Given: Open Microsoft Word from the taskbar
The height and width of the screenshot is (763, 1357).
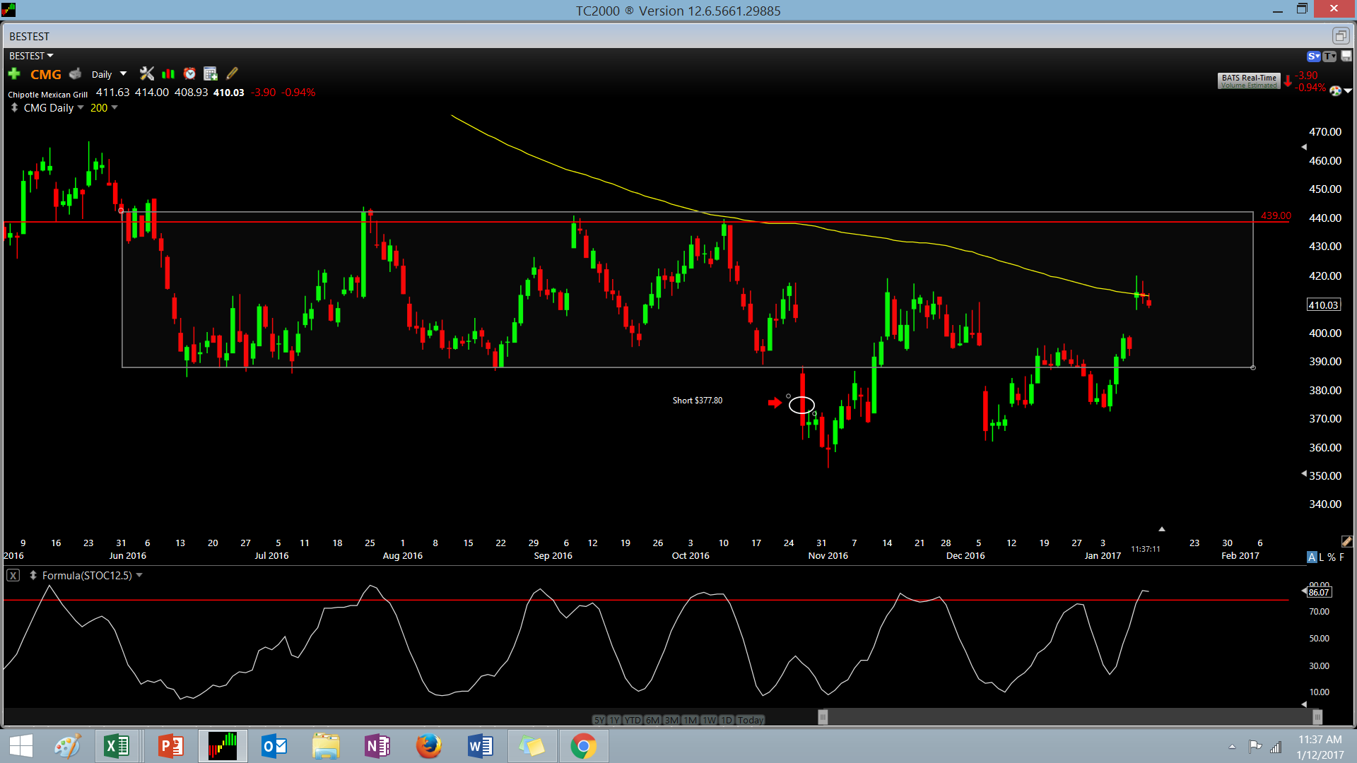Looking at the screenshot, I should (x=480, y=746).
